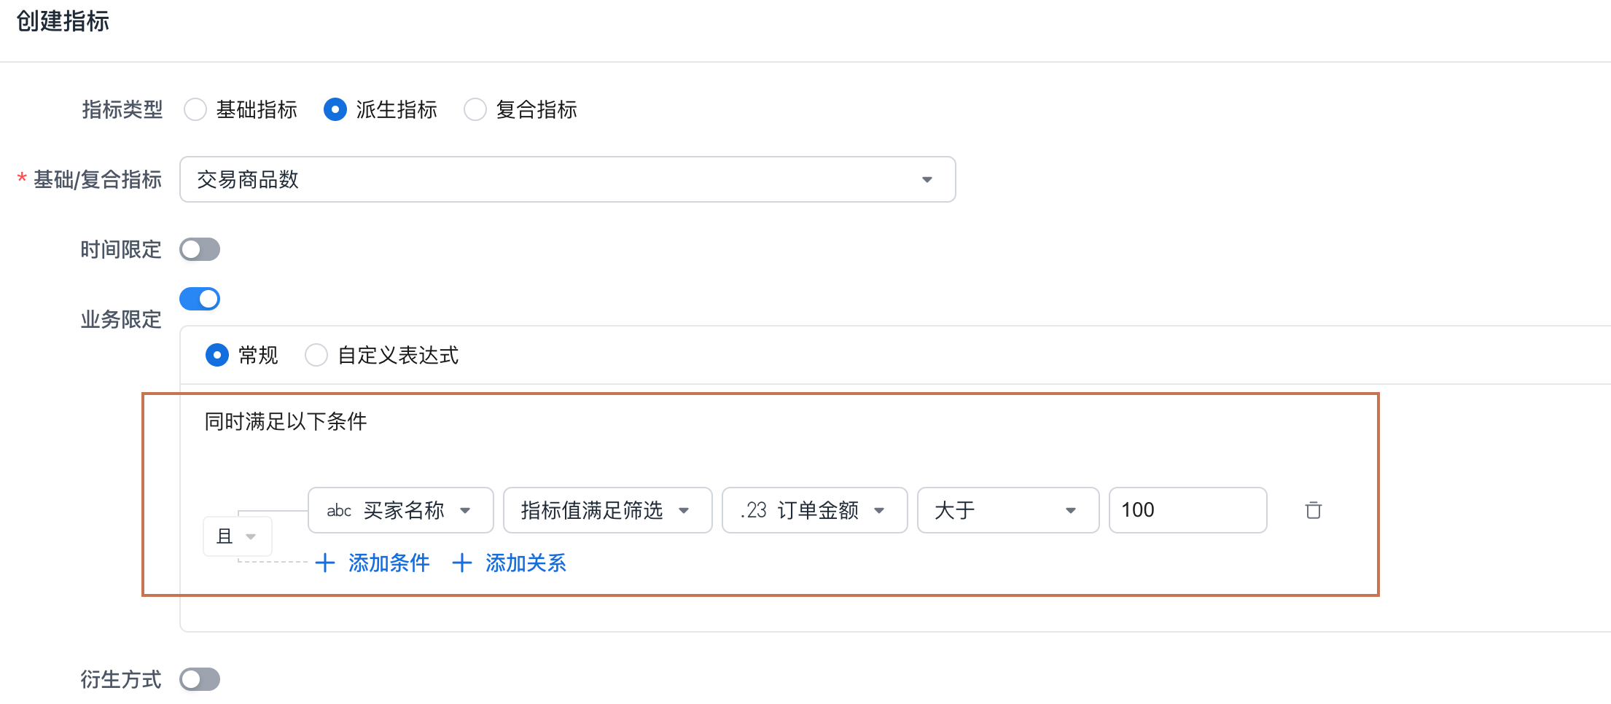Click the plus icon before 添加条件
1611x704 pixels.
tap(325, 563)
